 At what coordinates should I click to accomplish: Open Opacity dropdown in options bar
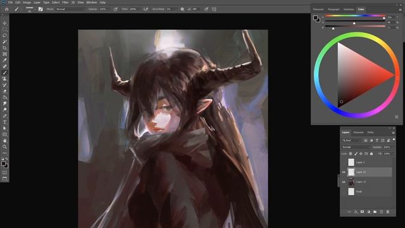click(109, 9)
